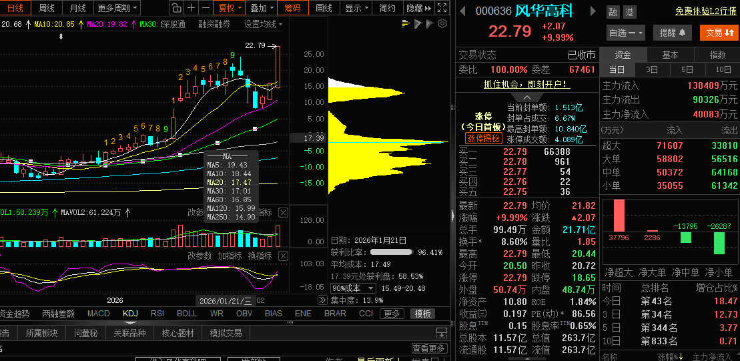Viewport: 740px width, 361px height.
Task: Select 日线 daily period
Action: click(15, 7)
